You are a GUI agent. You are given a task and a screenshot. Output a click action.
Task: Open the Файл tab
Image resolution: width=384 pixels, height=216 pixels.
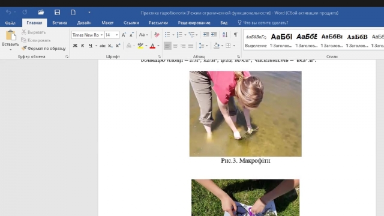10,23
